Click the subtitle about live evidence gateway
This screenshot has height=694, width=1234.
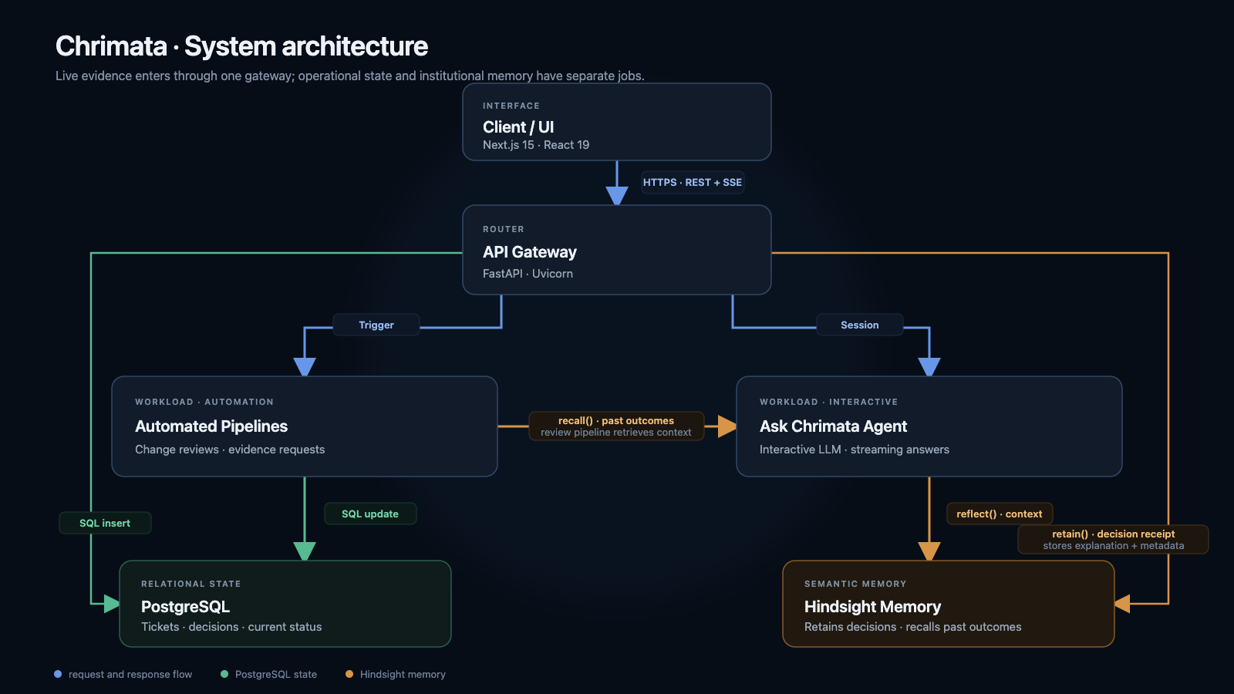(350, 76)
